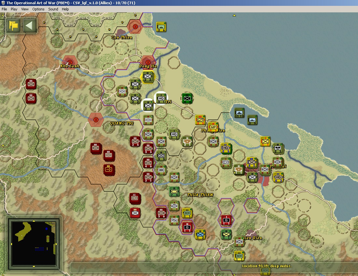Select the green armor unit rated 7-3
The height and width of the screenshot is (276, 358).
(x=174, y=191)
